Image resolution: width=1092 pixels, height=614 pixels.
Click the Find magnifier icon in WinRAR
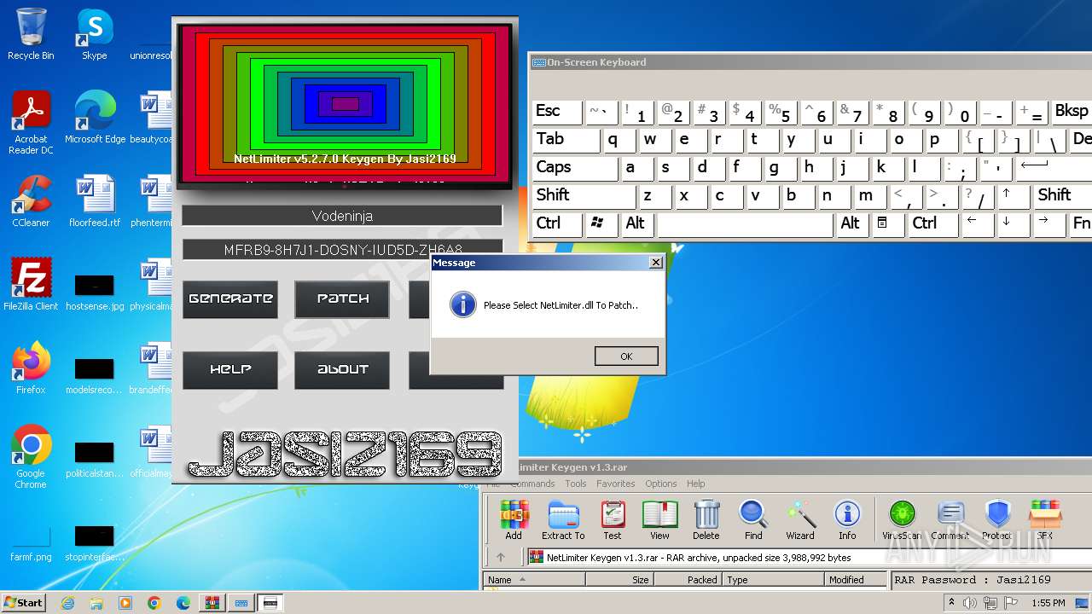(753, 519)
